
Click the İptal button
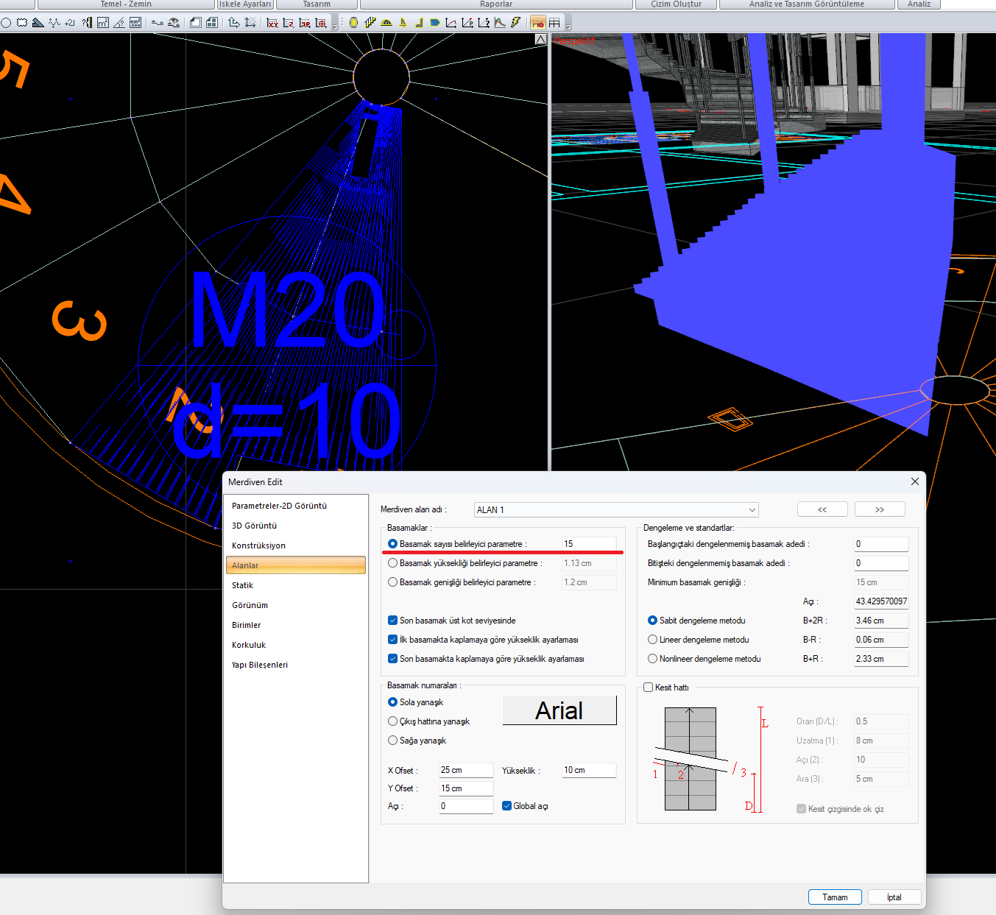(894, 897)
